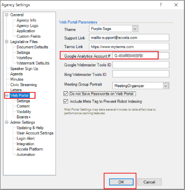Click the Terms Link input field
The image size is (185, 190).
[x=129, y=47]
